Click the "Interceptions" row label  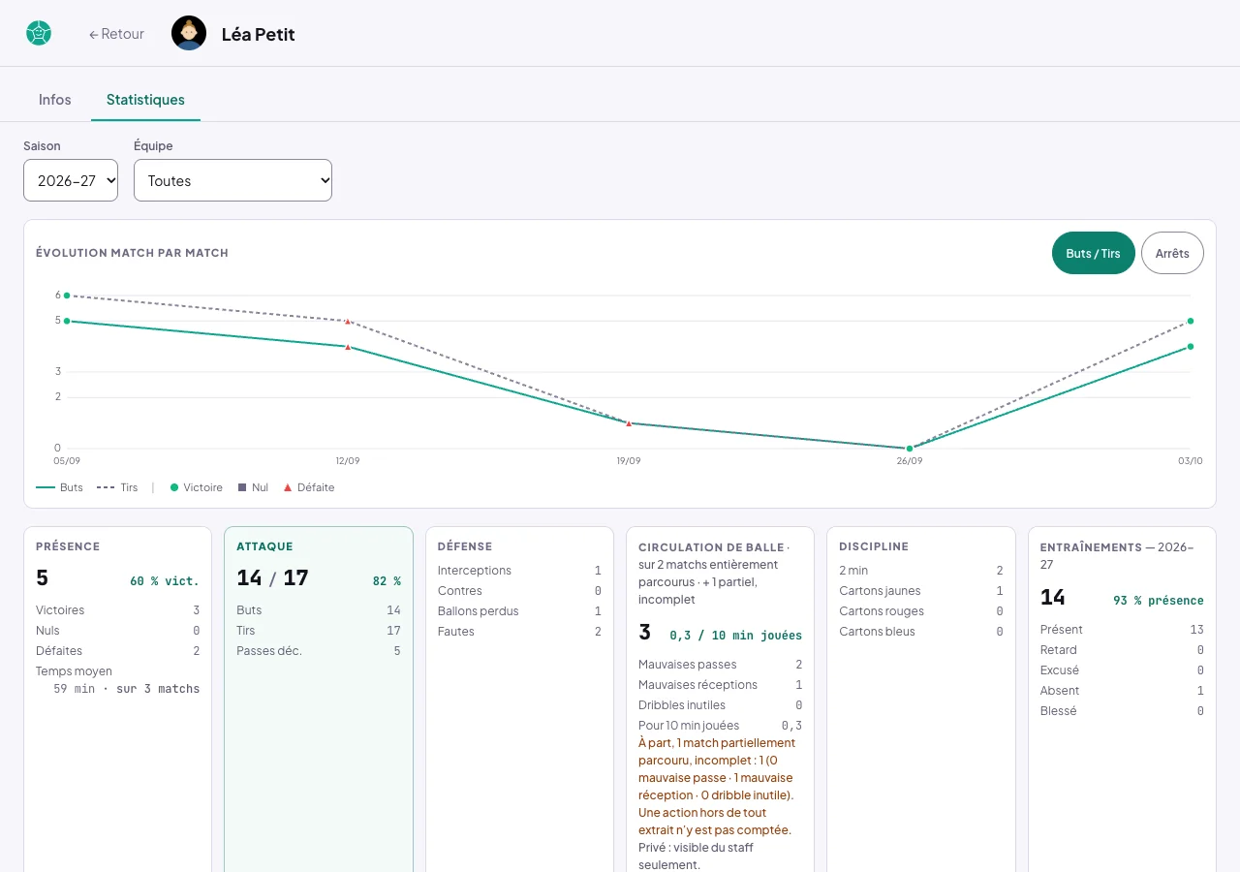[x=475, y=571]
